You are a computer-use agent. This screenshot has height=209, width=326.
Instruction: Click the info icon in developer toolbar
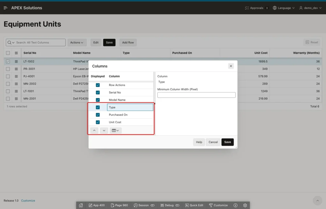235,205
